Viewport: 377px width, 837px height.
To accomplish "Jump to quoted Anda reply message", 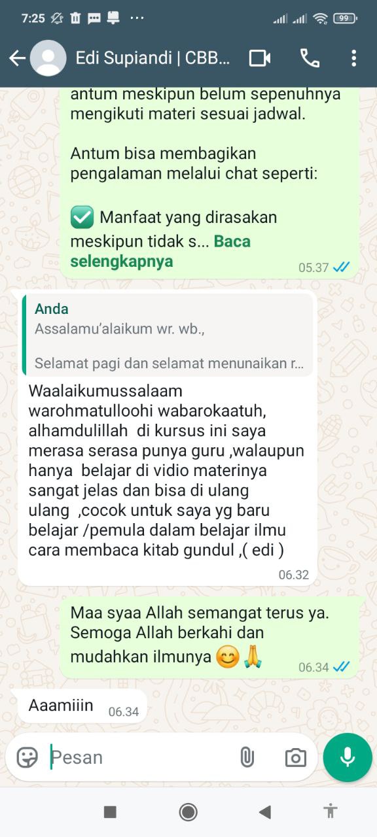I will click(168, 335).
